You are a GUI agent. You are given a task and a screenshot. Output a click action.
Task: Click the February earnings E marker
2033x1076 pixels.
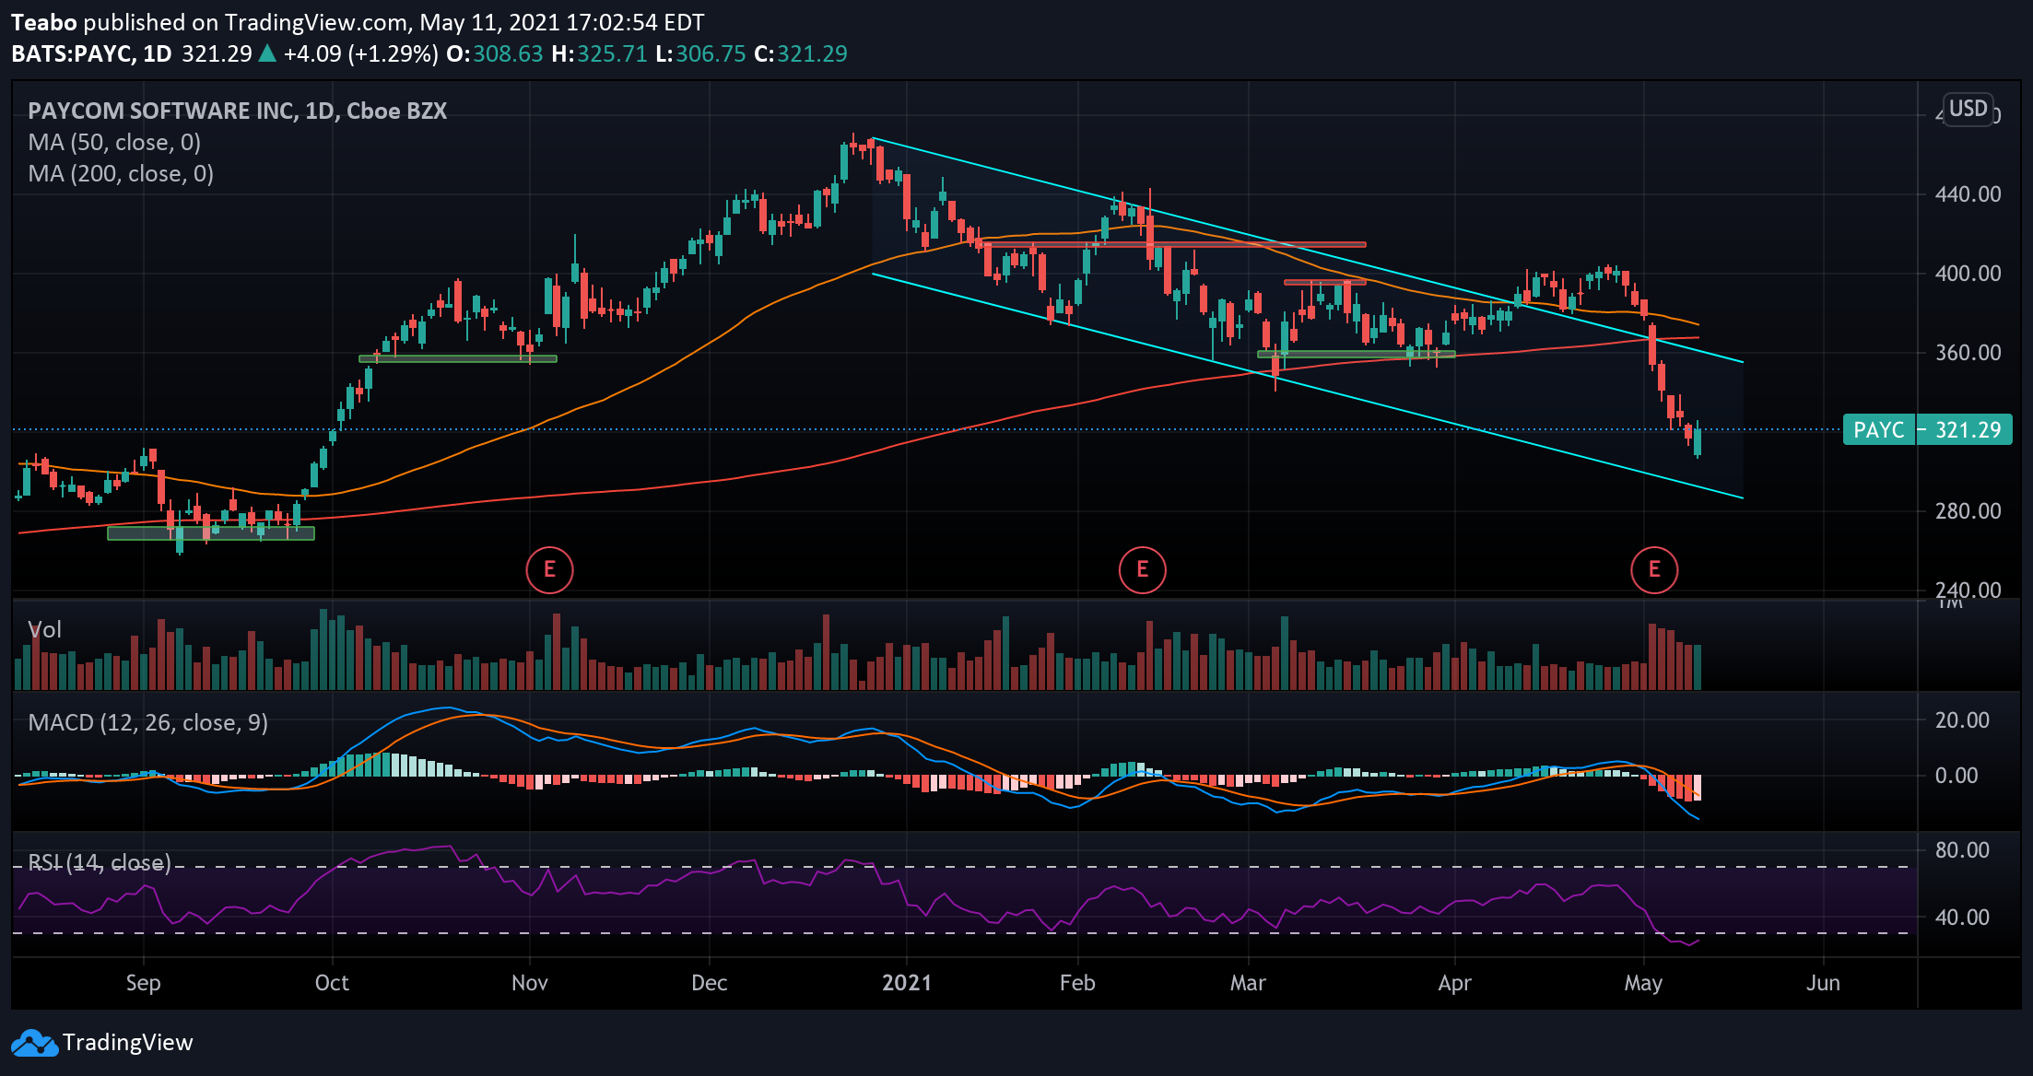tap(1142, 570)
